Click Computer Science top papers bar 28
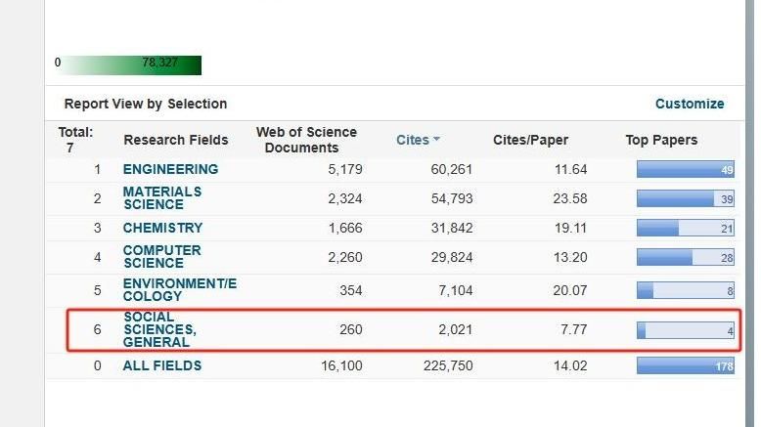The height and width of the screenshot is (427, 761). [x=685, y=256]
